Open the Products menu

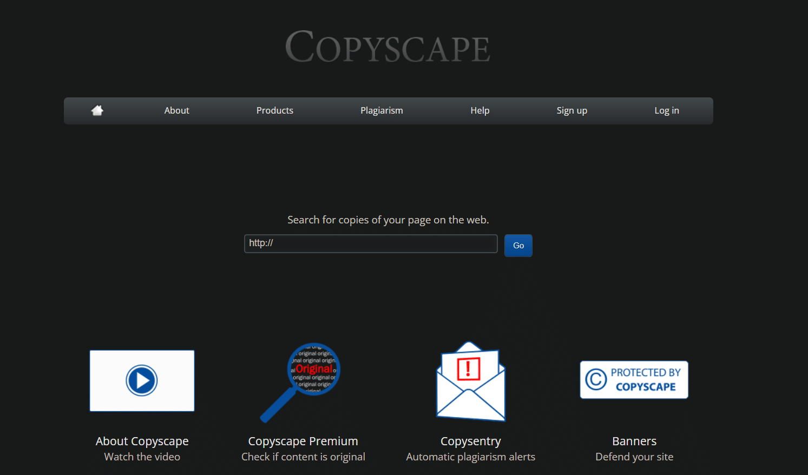[275, 110]
